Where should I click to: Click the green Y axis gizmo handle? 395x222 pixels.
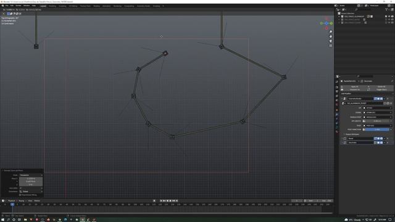[331, 23]
